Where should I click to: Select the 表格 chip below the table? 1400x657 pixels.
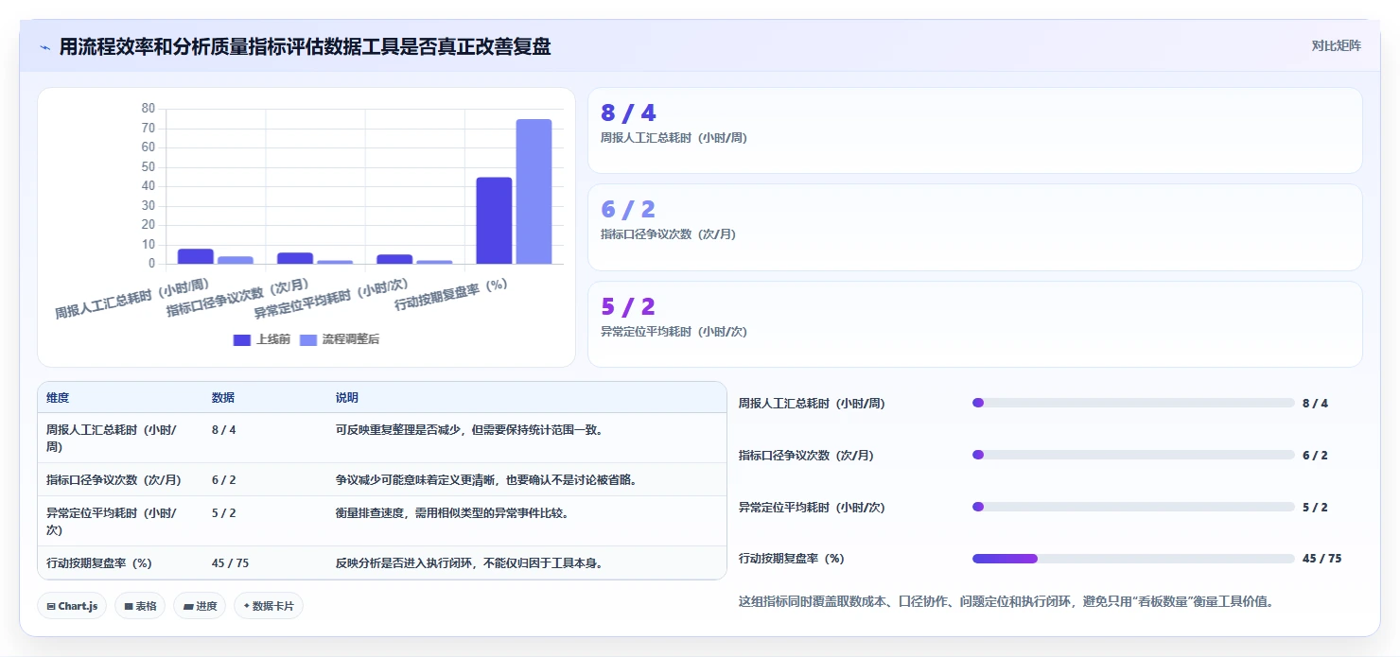140,606
